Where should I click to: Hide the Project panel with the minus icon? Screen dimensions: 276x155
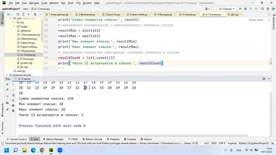[40, 14]
